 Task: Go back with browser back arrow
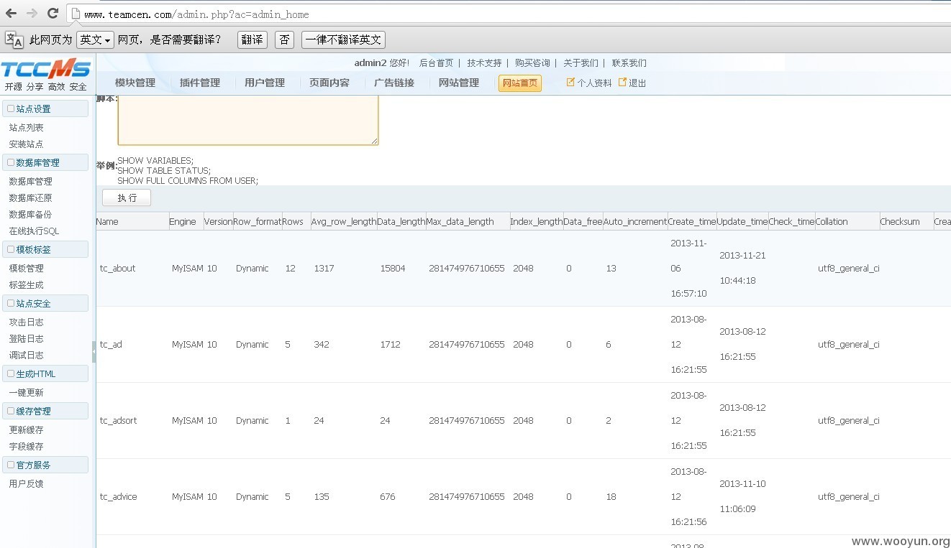11,13
